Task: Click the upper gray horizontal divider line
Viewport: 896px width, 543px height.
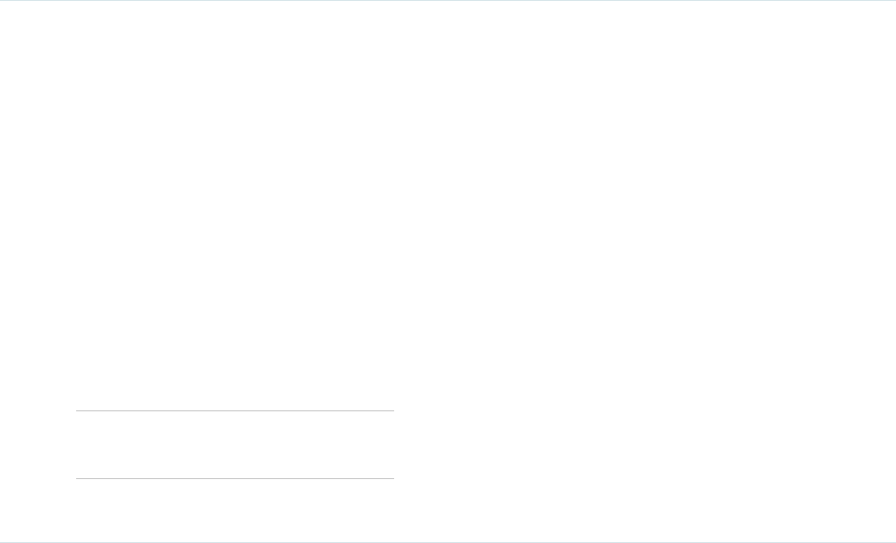Action: click(234, 411)
